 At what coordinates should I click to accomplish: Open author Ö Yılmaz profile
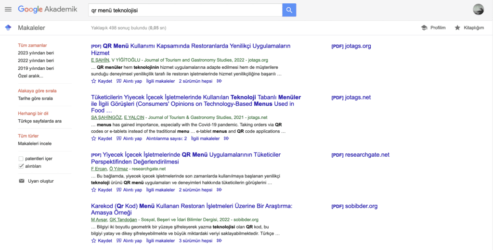coord(118,169)
